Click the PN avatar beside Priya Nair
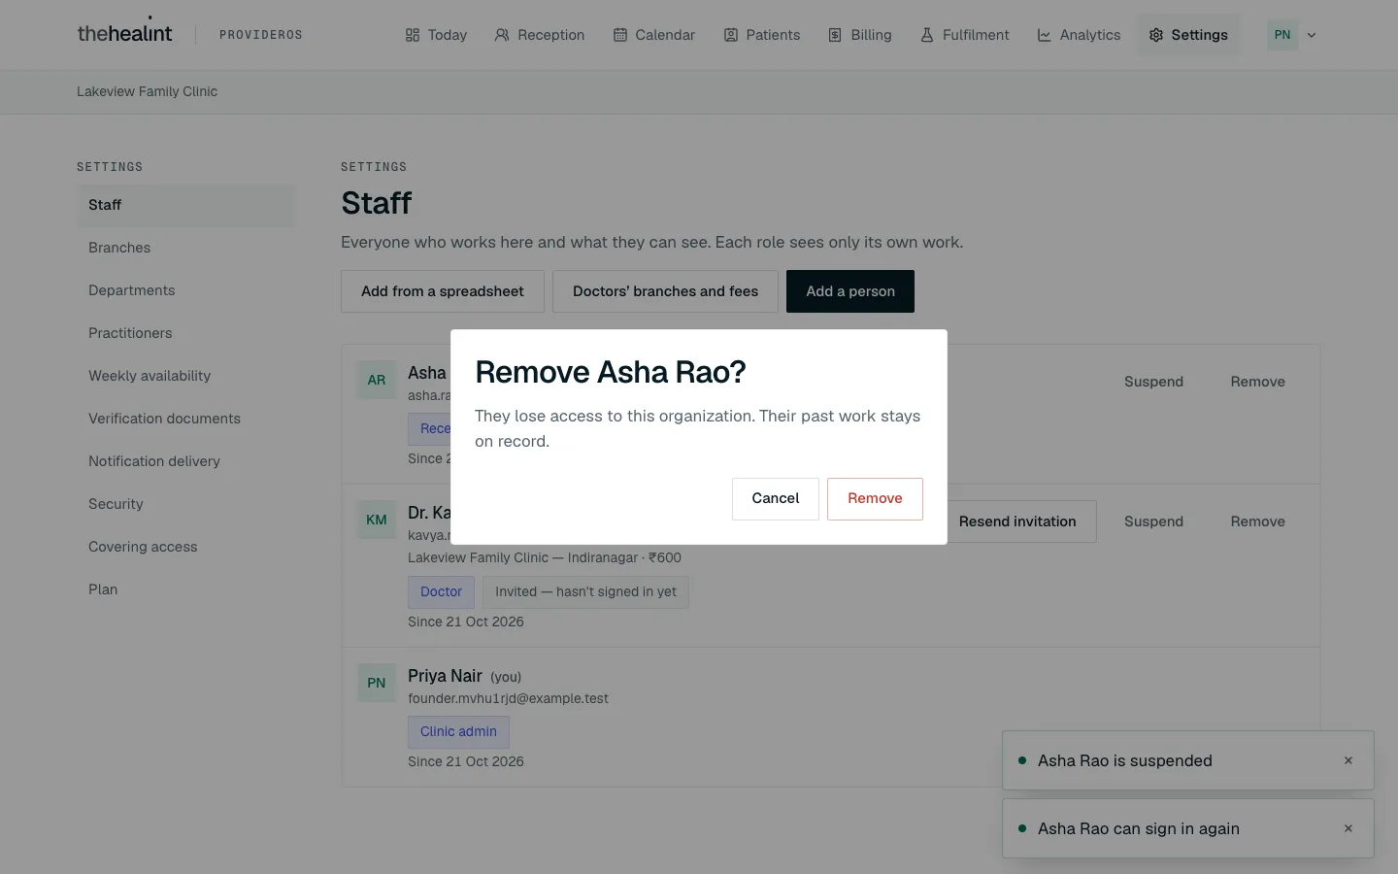 pos(377,683)
